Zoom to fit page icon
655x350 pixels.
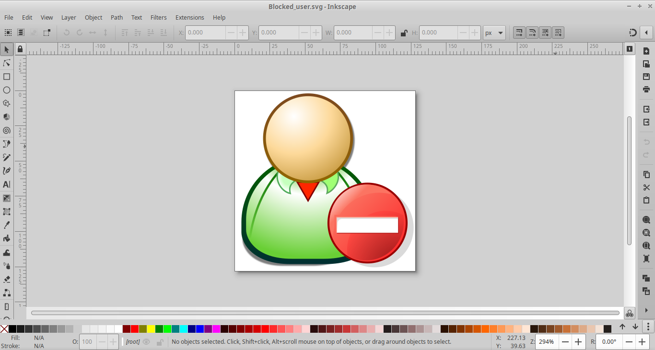(x=646, y=246)
